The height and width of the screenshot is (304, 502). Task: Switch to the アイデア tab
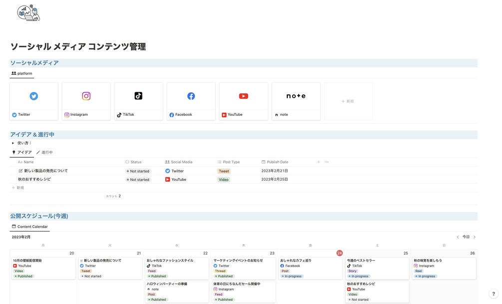[x=22, y=152]
